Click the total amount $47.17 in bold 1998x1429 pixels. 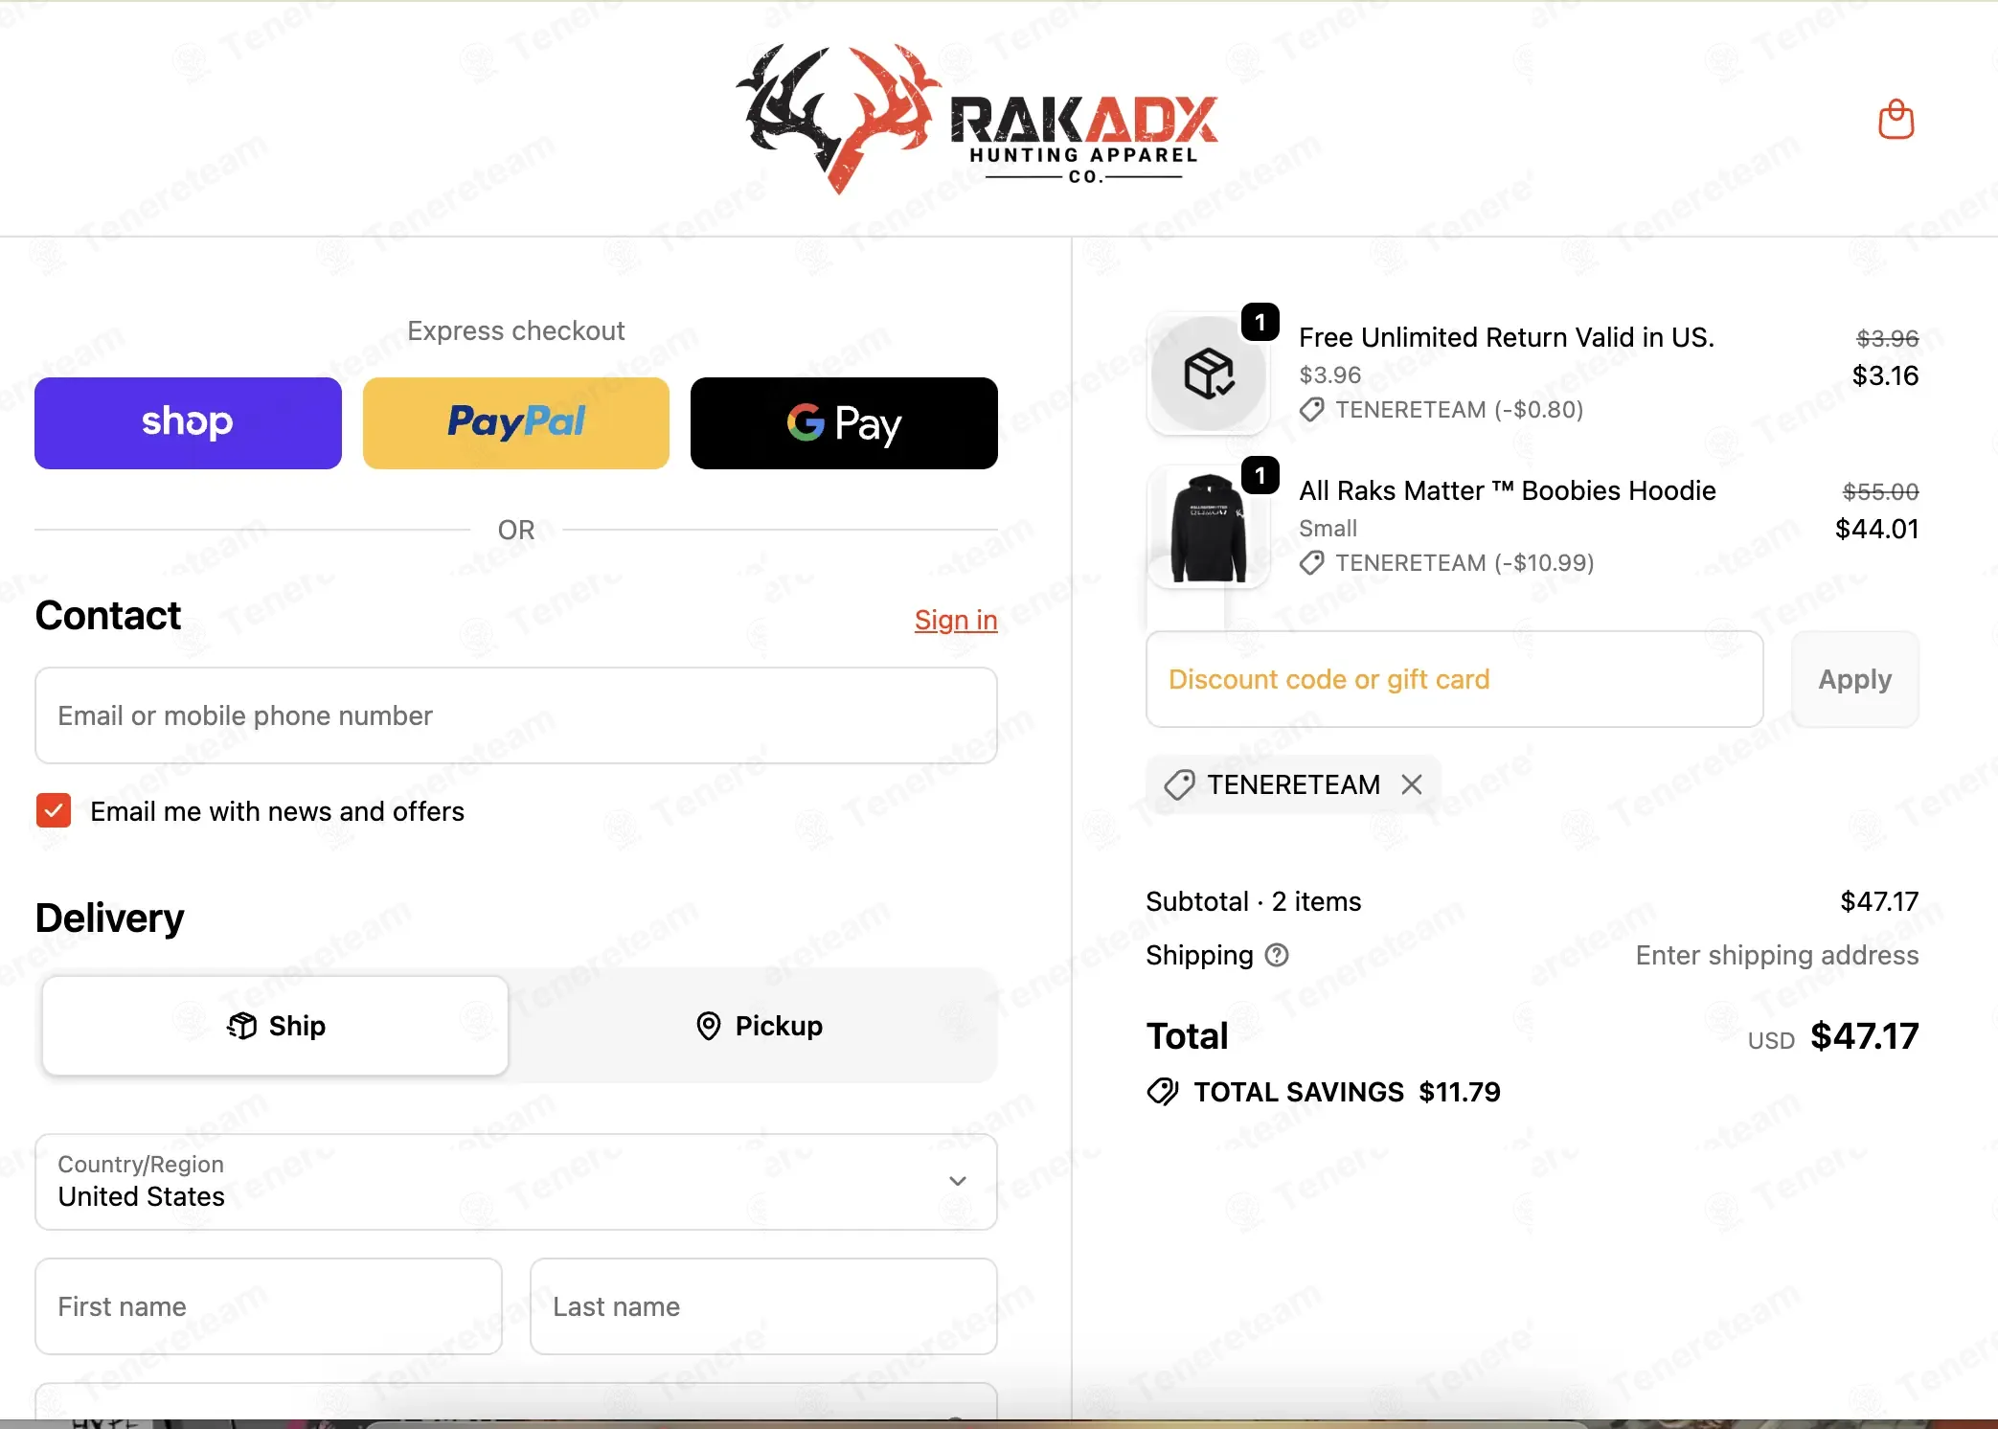(1864, 1036)
